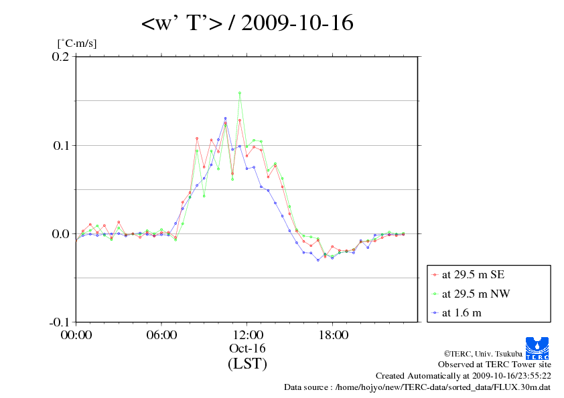Click the blue legend marker for 1.6 m
This screenshot has width=564, height=398.
tap(435, 313)
